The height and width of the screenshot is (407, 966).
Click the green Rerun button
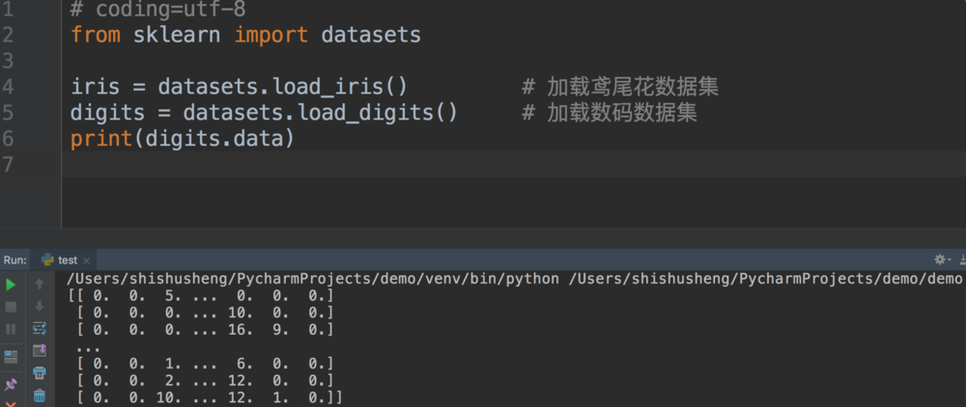[11, 285]
